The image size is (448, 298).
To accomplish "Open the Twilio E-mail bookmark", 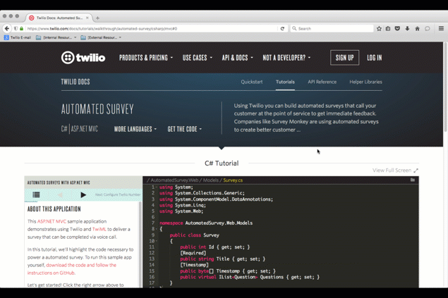I will 18,37.
